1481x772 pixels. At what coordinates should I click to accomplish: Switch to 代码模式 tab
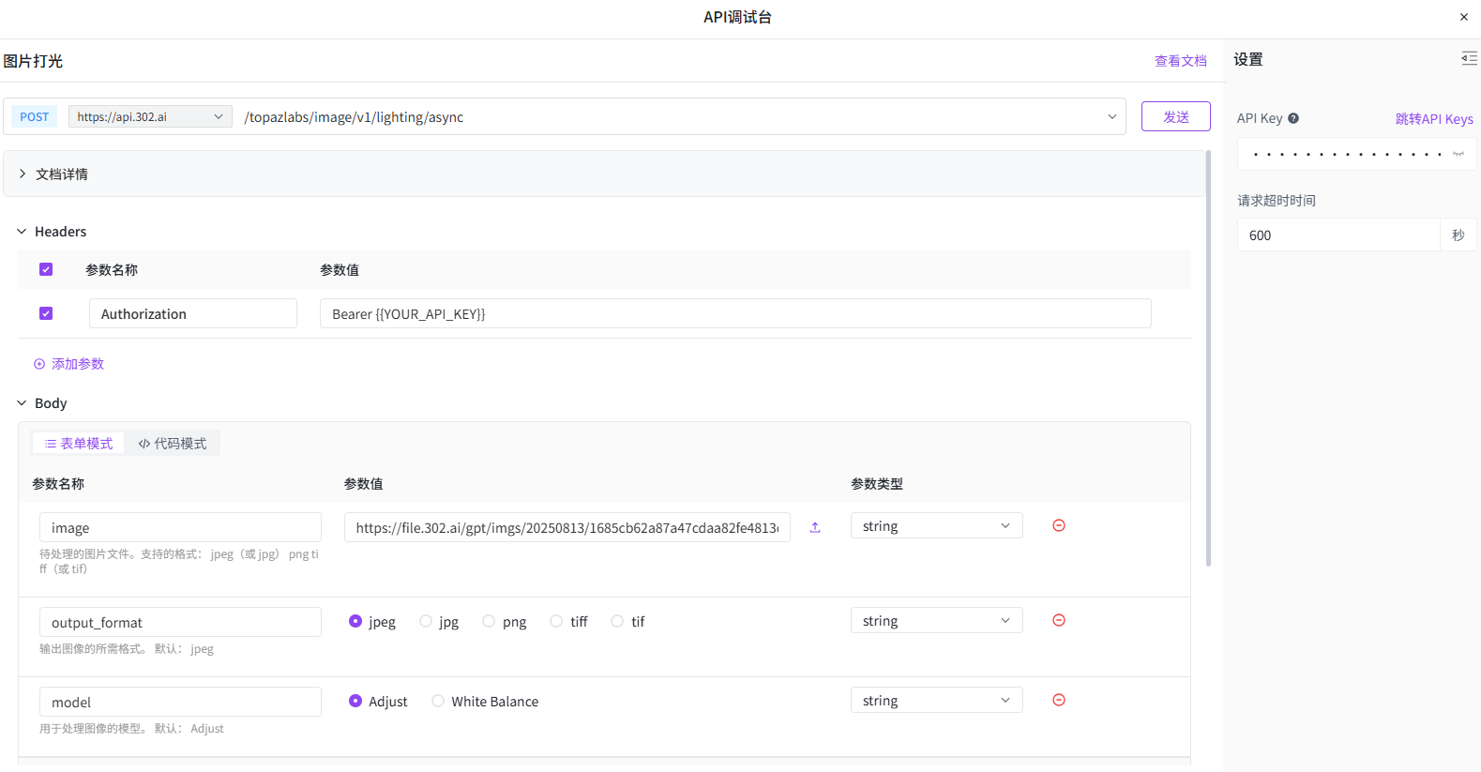point(173,444)
